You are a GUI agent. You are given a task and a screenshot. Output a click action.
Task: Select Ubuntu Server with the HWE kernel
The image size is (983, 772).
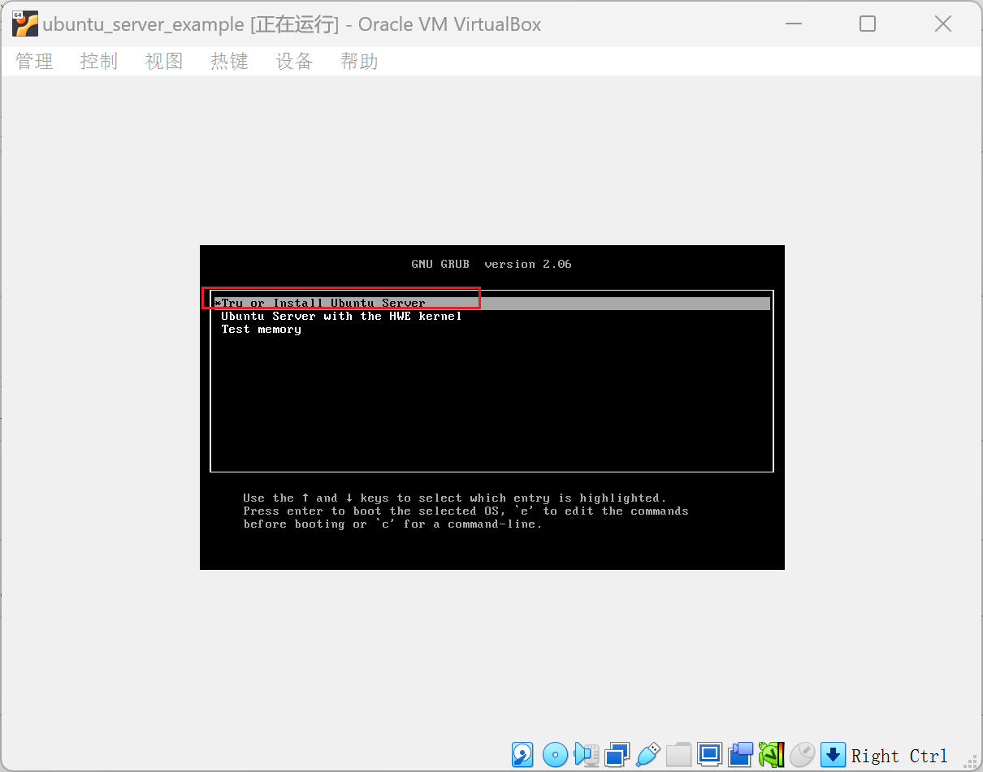pyautogui.click(x=341, y=316)
